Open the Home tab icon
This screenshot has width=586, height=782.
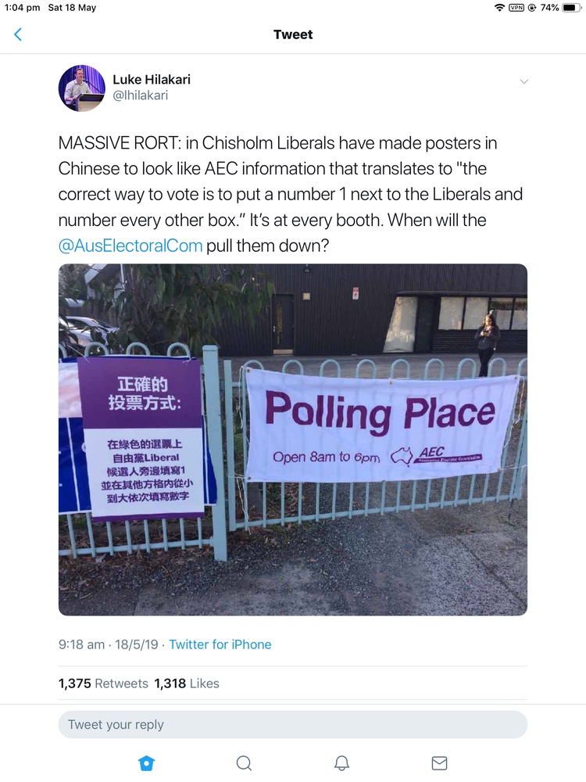145,762
